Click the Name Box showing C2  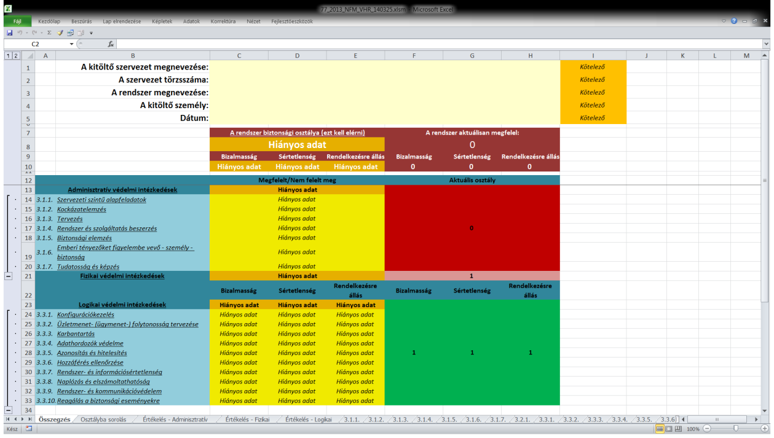[x=36, y=44]
